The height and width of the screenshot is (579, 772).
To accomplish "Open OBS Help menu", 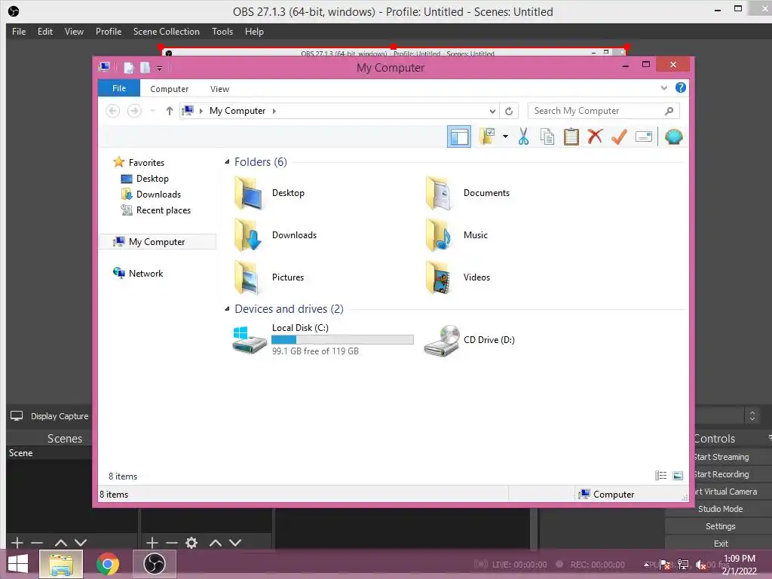I will 255,32.
